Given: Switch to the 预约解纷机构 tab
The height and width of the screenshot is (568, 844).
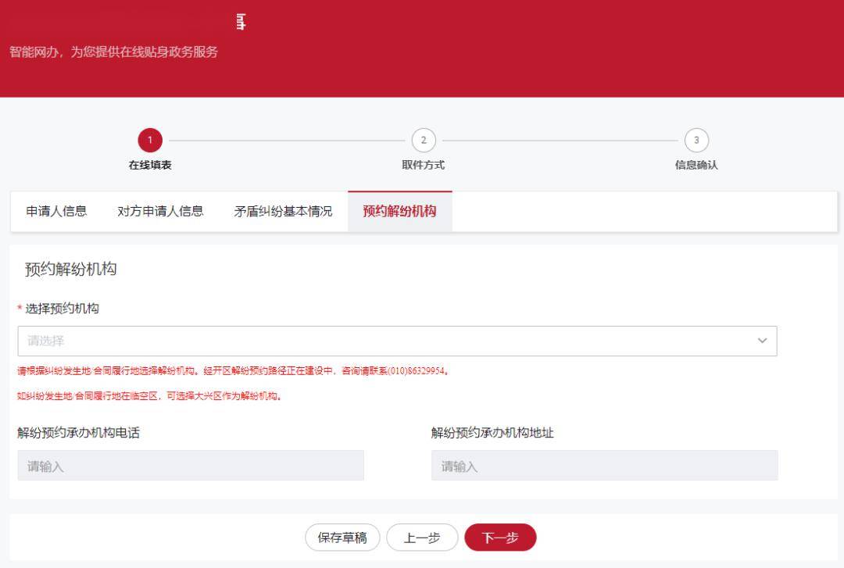Looking at the screenshot, I should pyautogui.click(x=399, y=211).
